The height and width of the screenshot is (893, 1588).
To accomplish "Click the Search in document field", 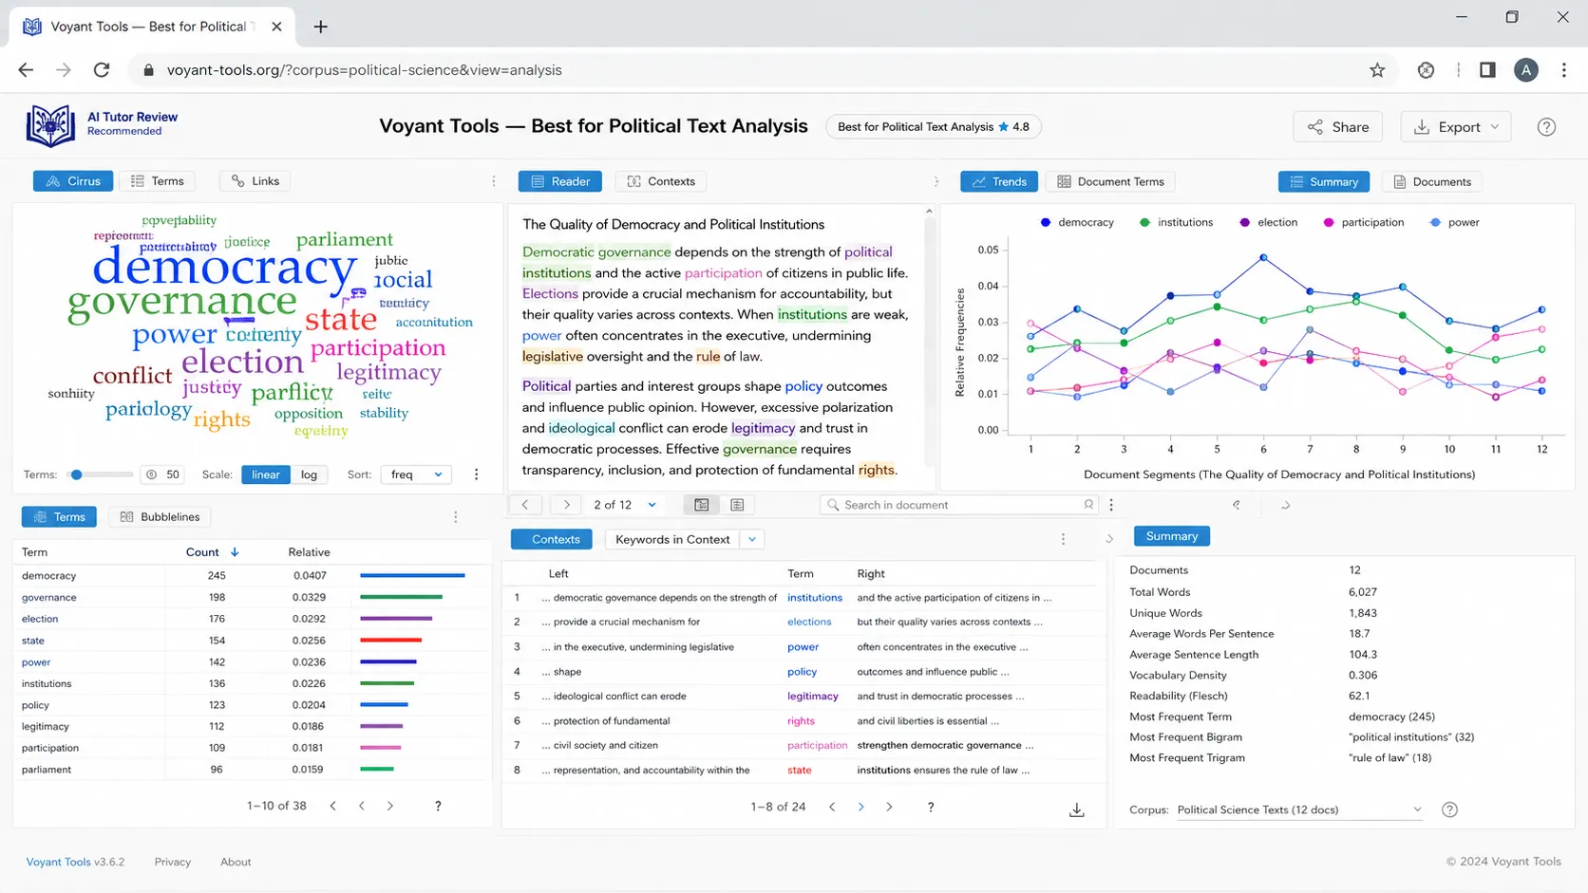I will (959, 505).
